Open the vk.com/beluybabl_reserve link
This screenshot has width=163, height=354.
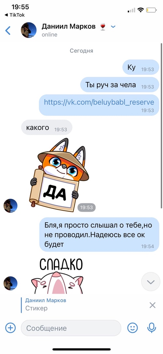[99, 102]
